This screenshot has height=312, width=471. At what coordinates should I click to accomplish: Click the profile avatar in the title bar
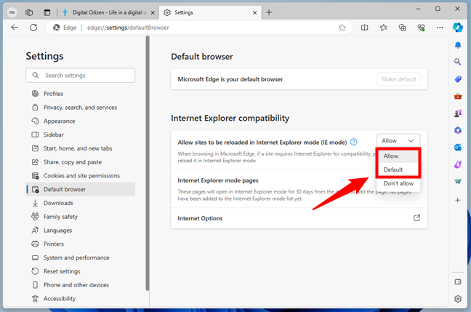[x=12, y=12]
